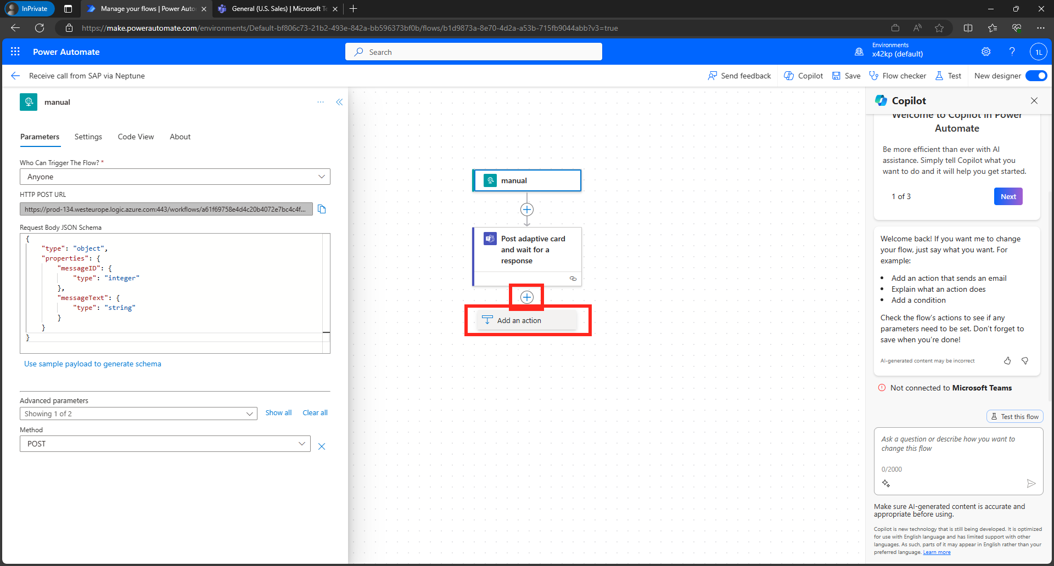Click plus button below Post adaptive card
Image resolution: width=1054 pixels, height=566 pixels.
point(527,297)
